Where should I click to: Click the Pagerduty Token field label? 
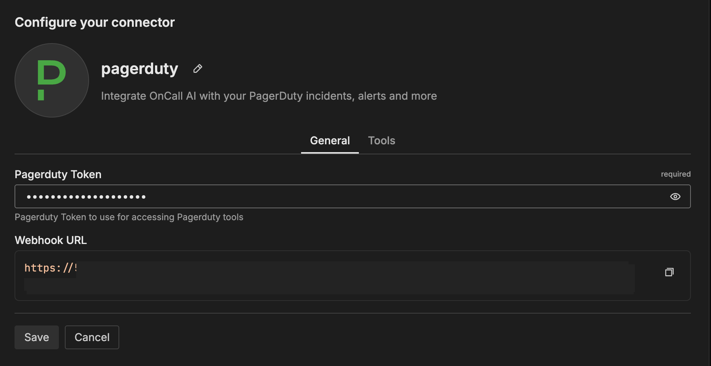coord(58,174)
